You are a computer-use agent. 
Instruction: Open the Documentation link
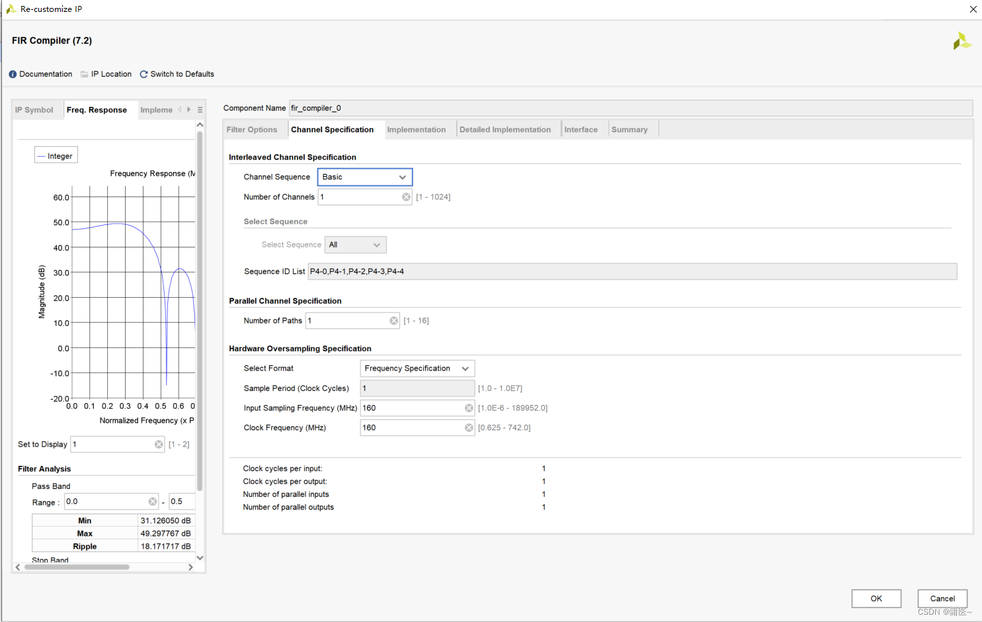pyautogui.click(x=46, y=74)
